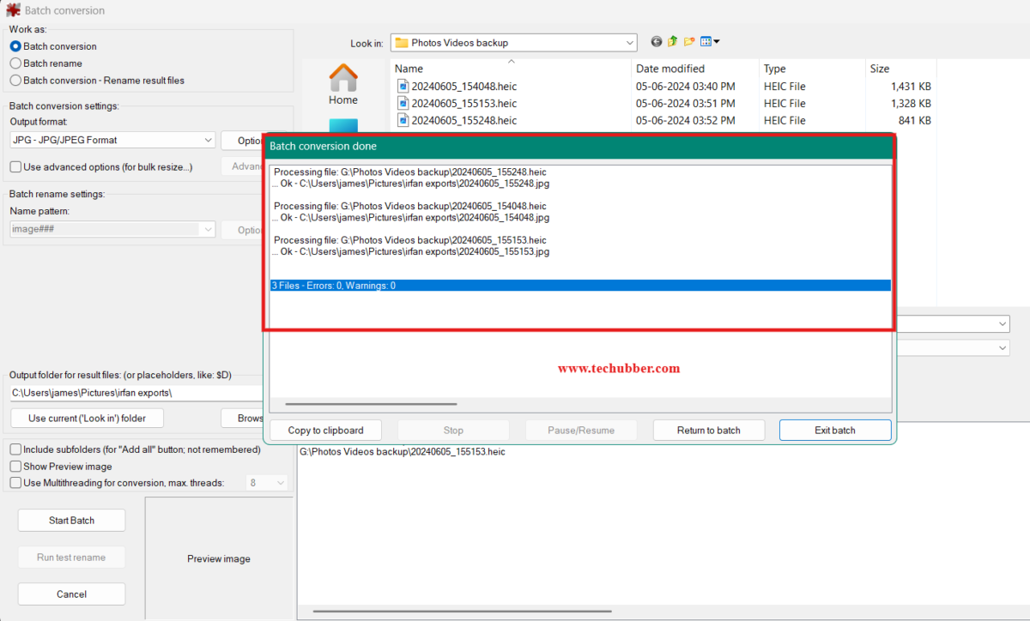Click Copy to clipboard button
The image size is (1030, 621).
point(325,430)
